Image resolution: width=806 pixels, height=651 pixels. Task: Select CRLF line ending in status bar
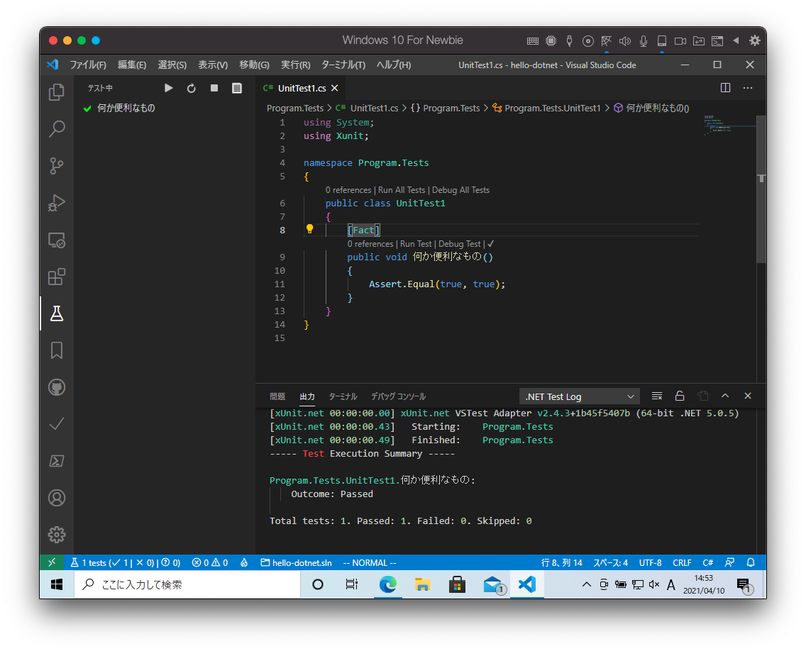pyautogui.click(x=682, y=562)
